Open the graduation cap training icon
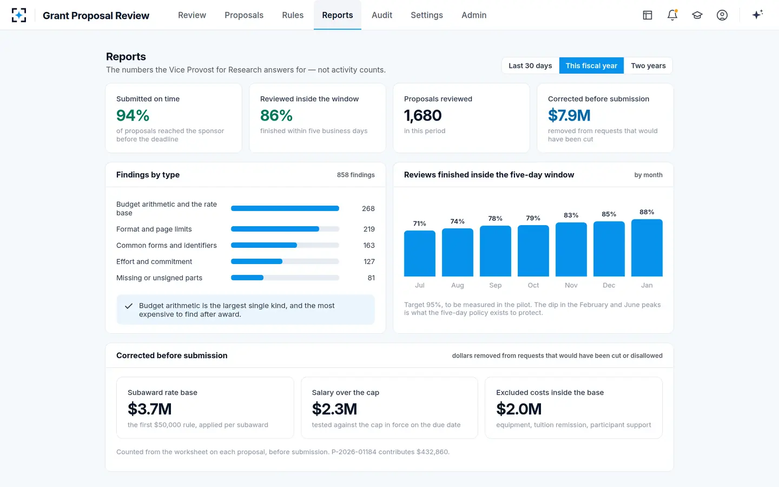The width and height of the screenshot is (779, 487). click(x=697, y=15)
